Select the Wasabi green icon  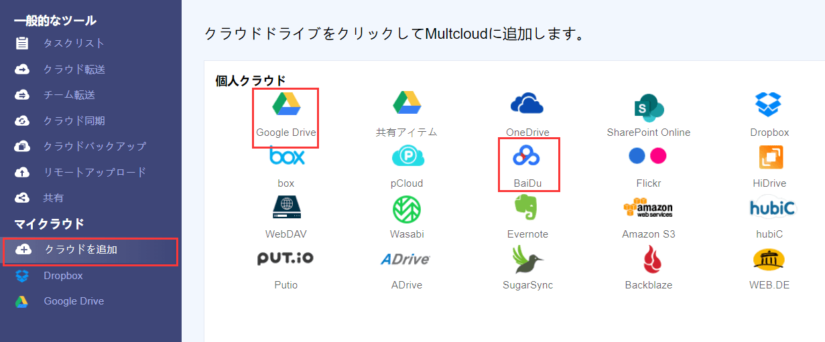click(407, 209)
